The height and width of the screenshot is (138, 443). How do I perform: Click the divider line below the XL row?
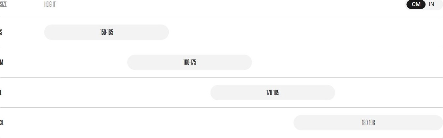click(221, 138)
